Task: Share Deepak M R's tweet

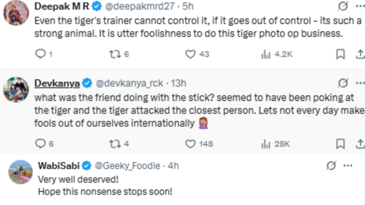Action: tap(360, 54)
